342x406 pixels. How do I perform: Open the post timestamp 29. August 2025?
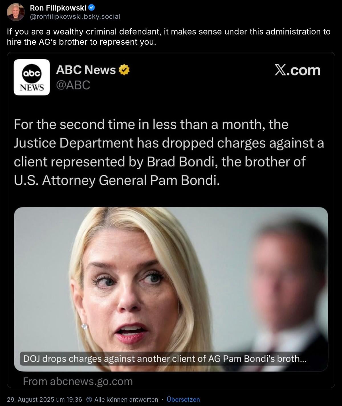click(44, 399)
